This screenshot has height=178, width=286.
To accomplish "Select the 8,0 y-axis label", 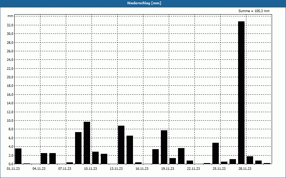I will click(x=11, y=129).
